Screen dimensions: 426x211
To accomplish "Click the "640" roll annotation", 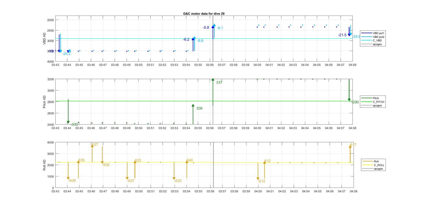I will pos(190,160).
